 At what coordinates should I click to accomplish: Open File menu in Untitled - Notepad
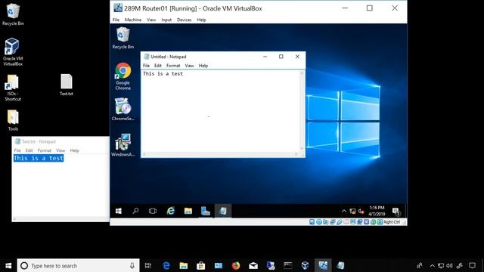click(x=146, y=66)
